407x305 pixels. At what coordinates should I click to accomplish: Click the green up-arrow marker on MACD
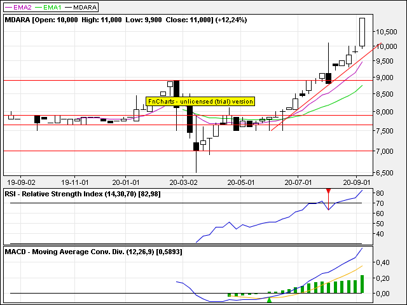269,300
